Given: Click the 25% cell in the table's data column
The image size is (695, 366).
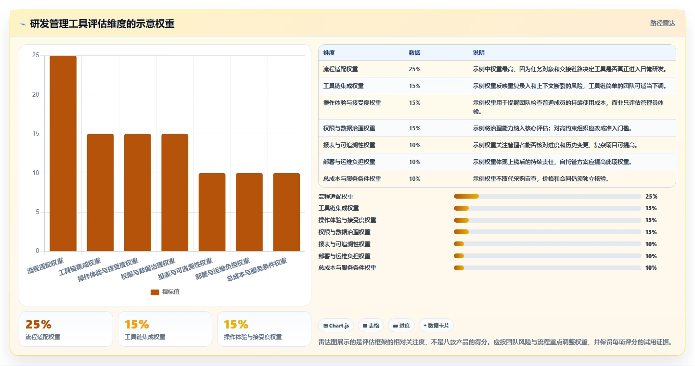Looking at the screenshot, I should 415,69.
